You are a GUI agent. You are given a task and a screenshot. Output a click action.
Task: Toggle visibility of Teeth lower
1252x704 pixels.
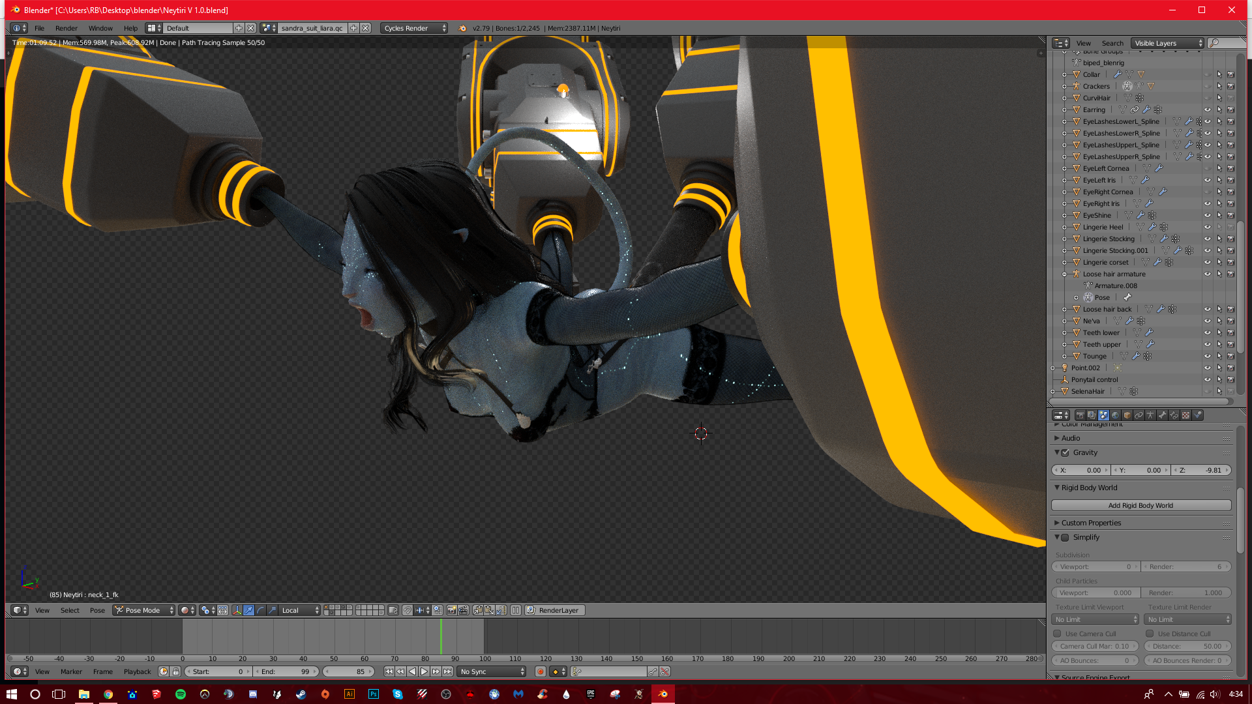[1207, 332]
